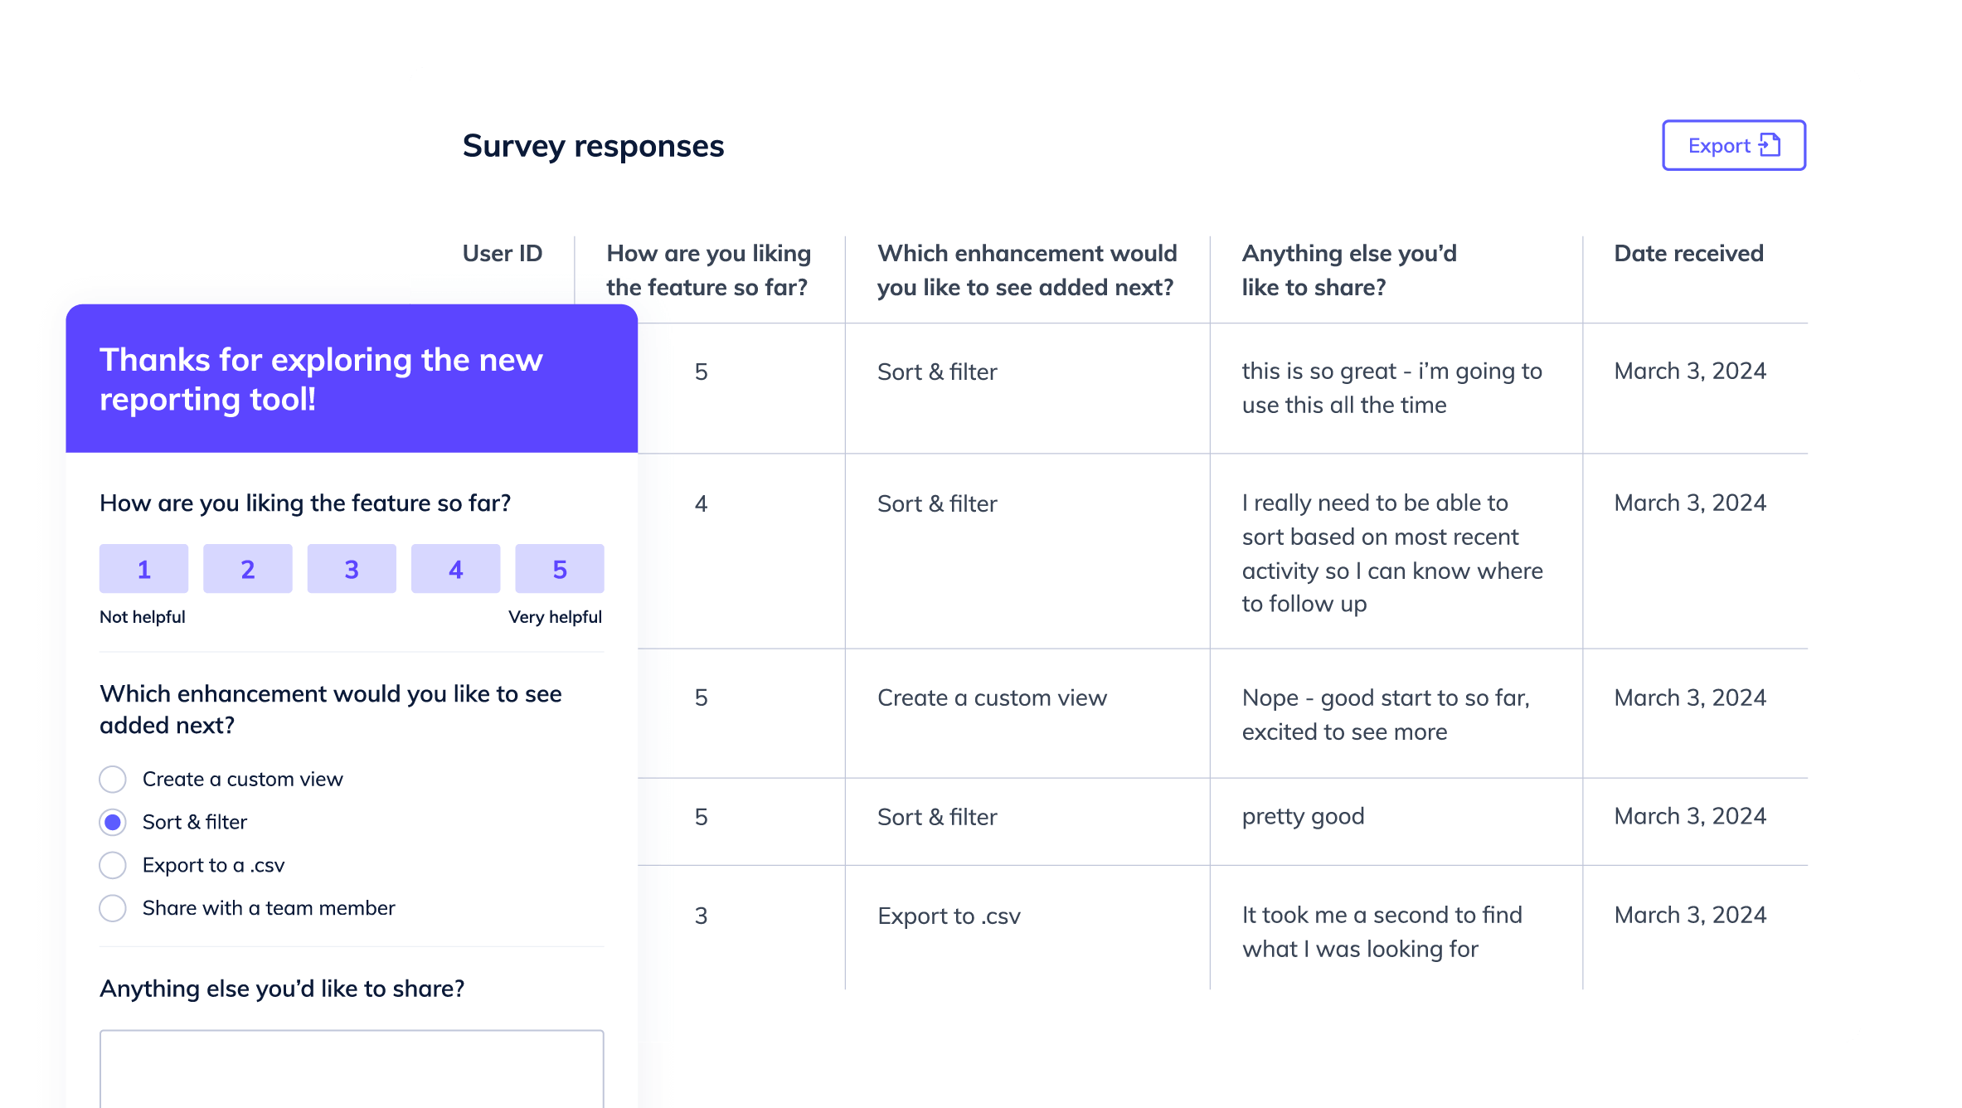This screenshot has width=1962, height=1108.
Task: Select Sort & filter radio option
Action: pos(113,823)
